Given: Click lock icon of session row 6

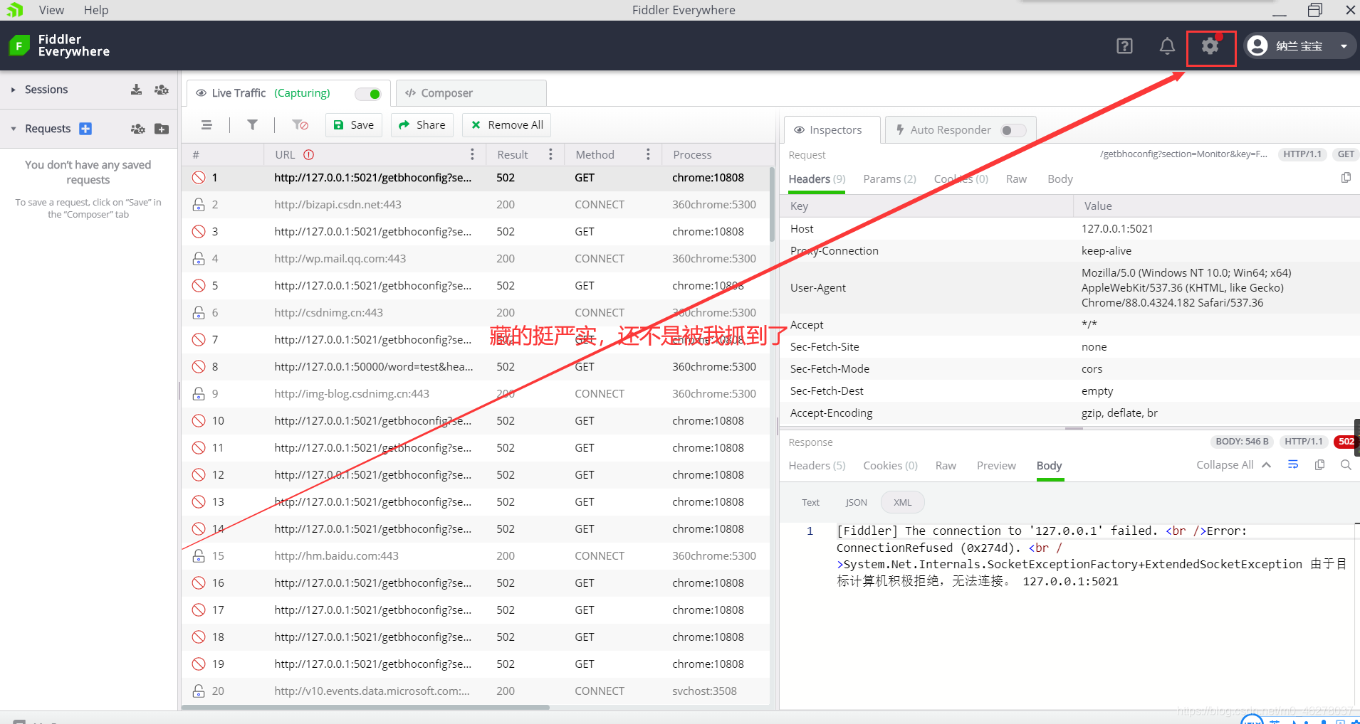Looking at the screenshot, I should pyautogui.click(x=199, y=313).
